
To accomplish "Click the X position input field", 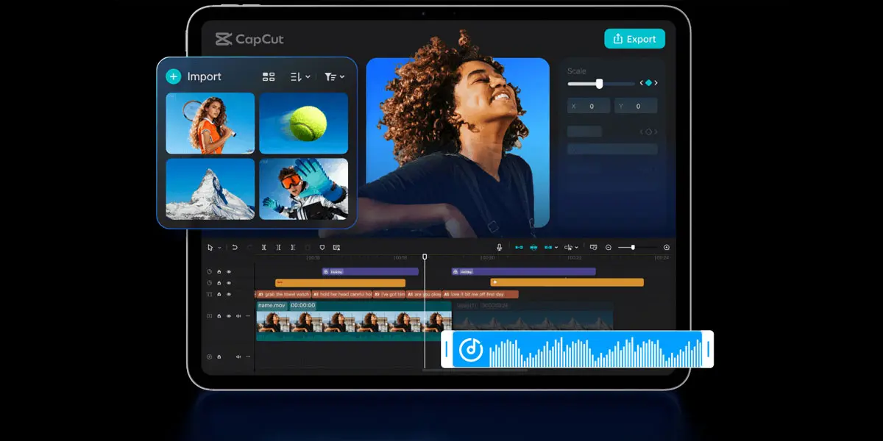I will pos(589,106).
